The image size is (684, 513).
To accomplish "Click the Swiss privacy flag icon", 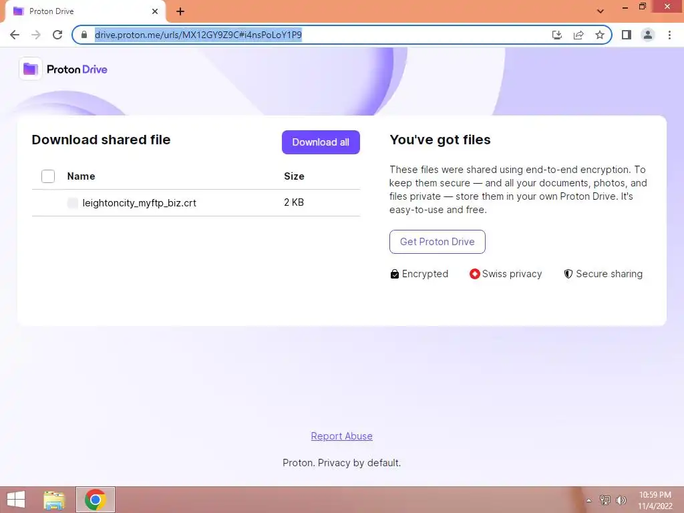I will [475, 274].
